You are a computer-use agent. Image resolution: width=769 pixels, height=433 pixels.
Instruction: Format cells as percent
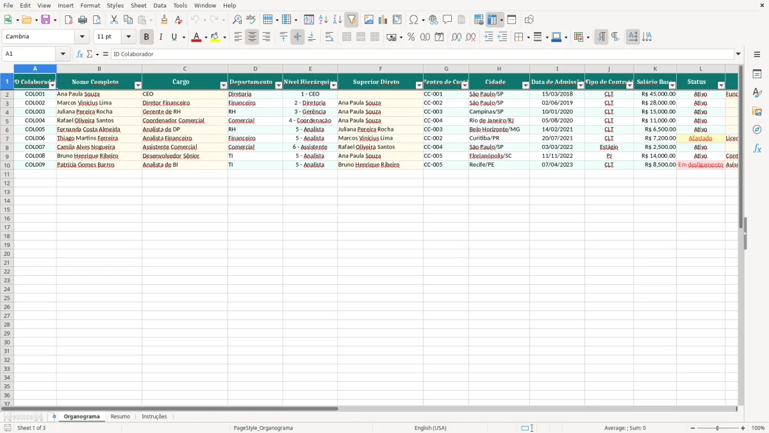click(411, 37)
